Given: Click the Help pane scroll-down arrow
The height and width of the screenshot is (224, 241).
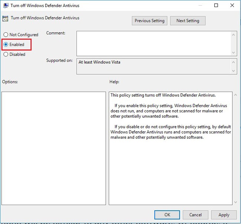Looking at the screenshot, I should [235, 202].
